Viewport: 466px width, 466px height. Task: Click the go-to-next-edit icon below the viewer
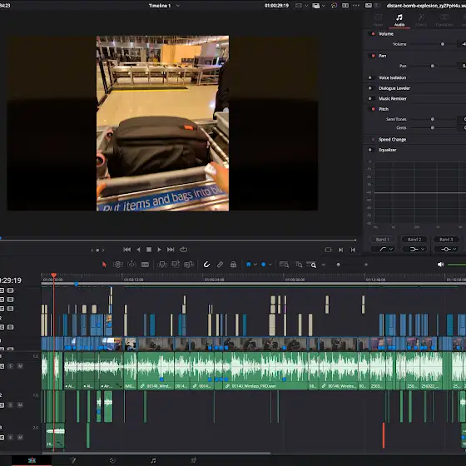[x=340, y=250]
